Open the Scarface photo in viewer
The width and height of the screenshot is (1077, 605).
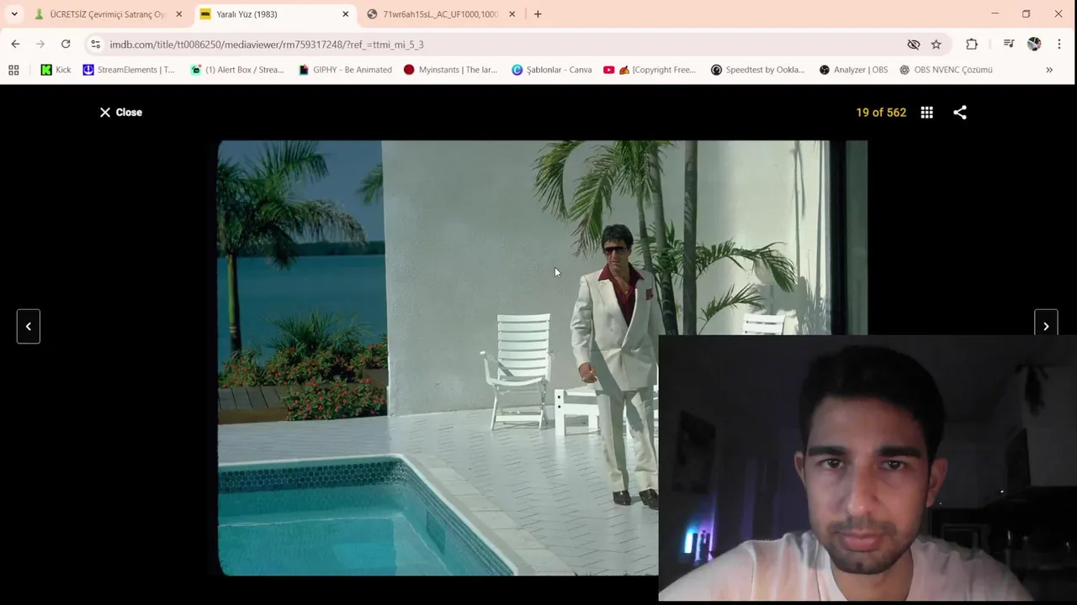click(x=542, y=358)
